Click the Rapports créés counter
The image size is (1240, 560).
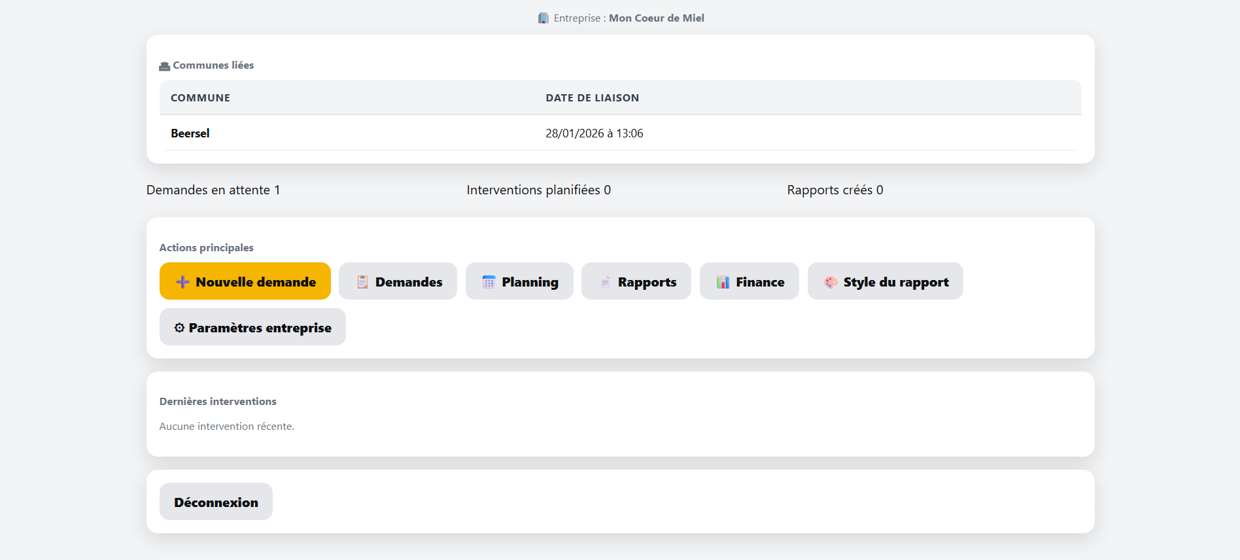coord(835,190)
